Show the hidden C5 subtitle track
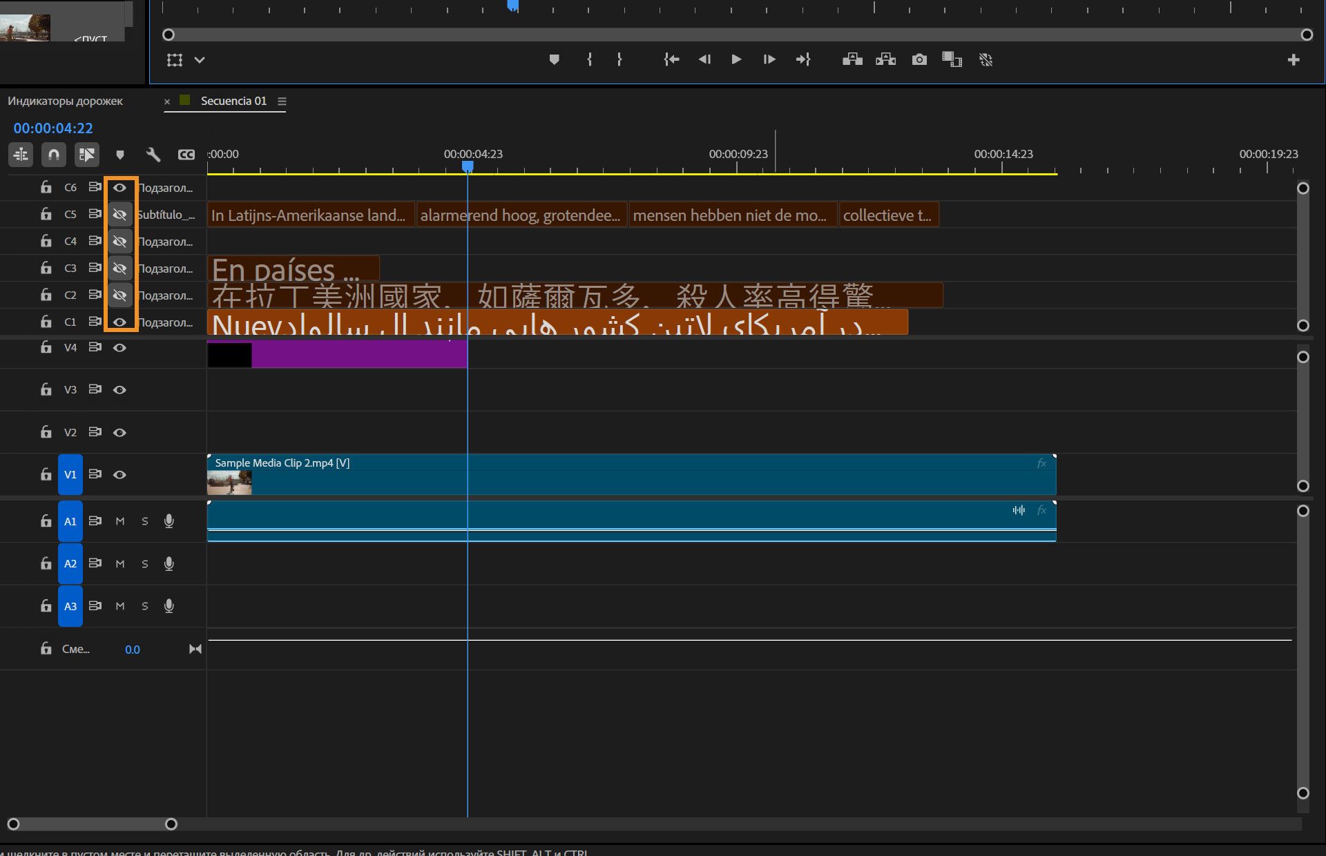 (x=119, y=215)
